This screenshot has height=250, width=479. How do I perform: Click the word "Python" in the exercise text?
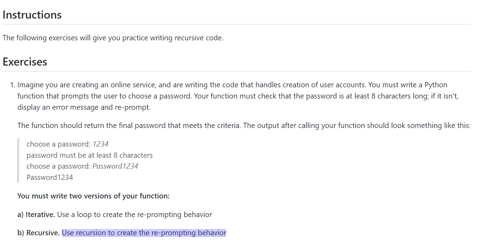436,85
